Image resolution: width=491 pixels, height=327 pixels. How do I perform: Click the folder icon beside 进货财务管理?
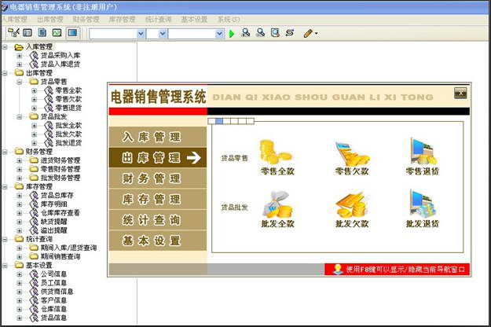click(x=34, y=160)
